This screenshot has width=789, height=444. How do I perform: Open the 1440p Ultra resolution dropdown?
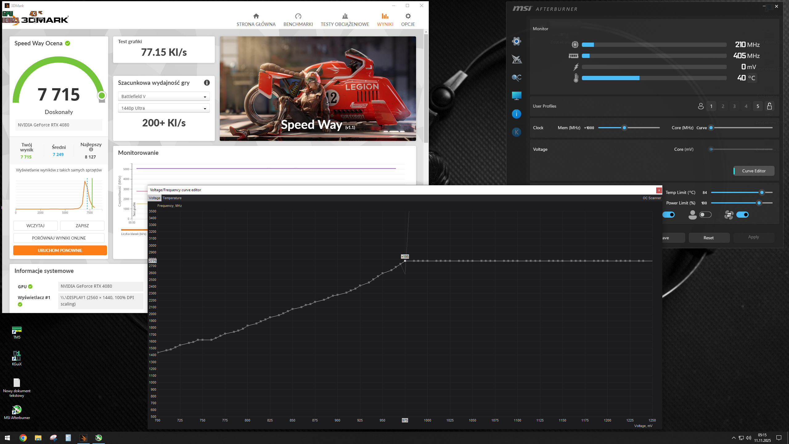click(x=164, y=108)
